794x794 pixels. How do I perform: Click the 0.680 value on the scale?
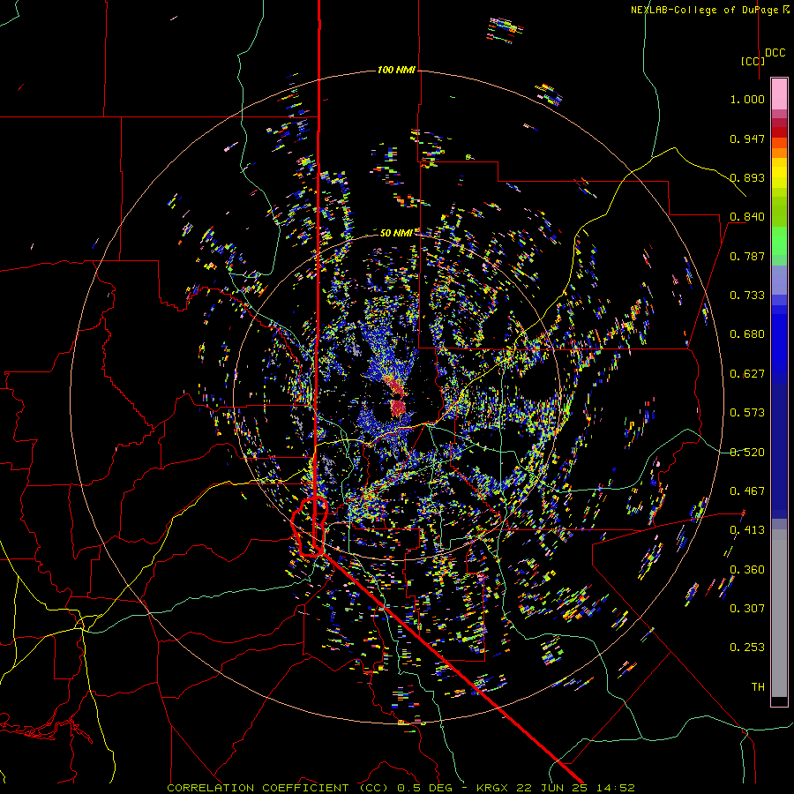[747, 334]
